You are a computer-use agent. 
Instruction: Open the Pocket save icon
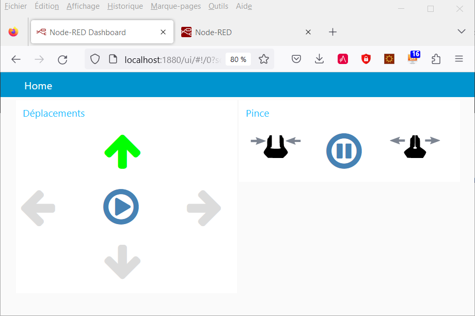click(x=296, y=59)
